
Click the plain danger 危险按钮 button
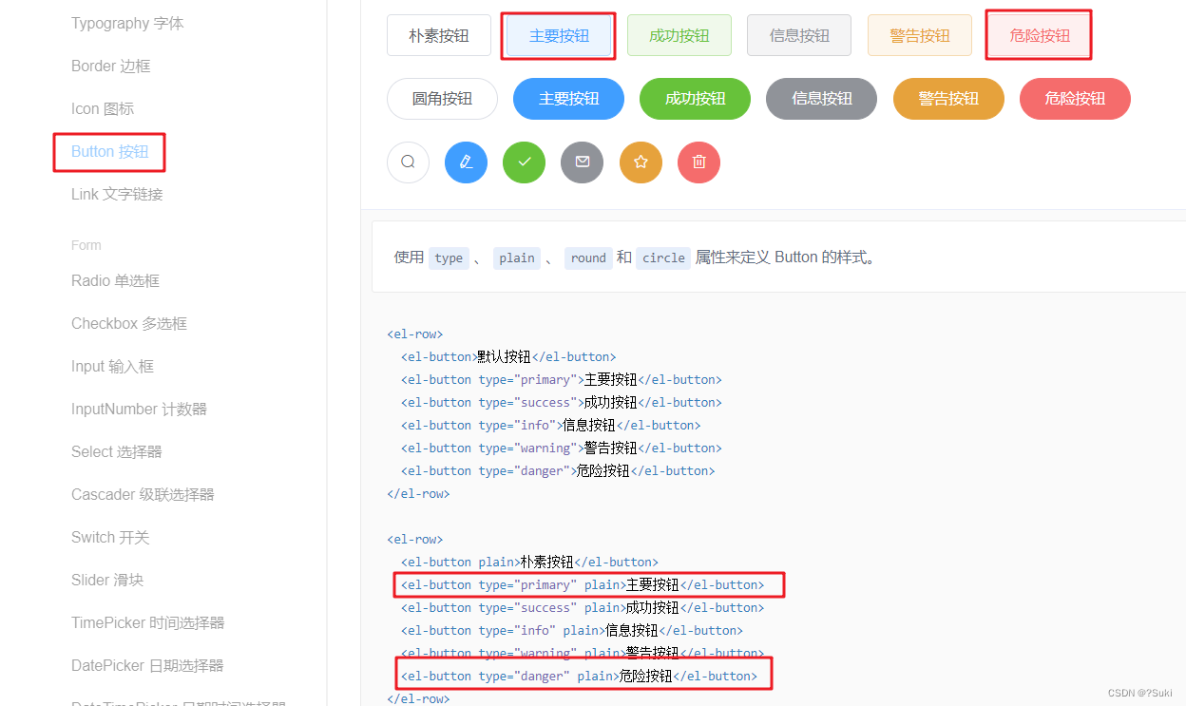pos(1040,35)
